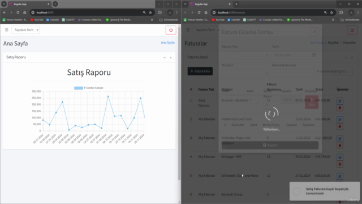Viewport: 362px width, 204px height.
Task: Open All Bookmarks folder in left window
Action: [x=169, y=20]
